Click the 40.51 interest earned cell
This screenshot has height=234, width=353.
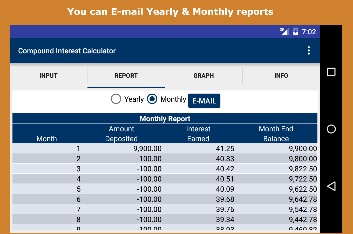coord(198,179)
